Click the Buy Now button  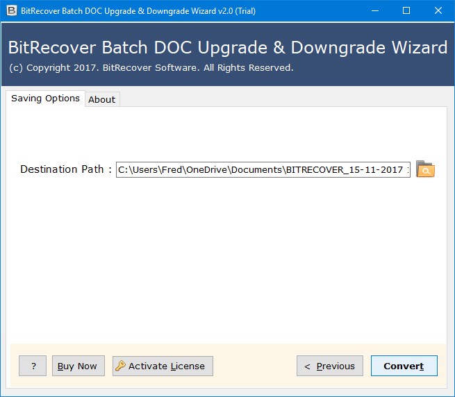(x=78, y=366)
